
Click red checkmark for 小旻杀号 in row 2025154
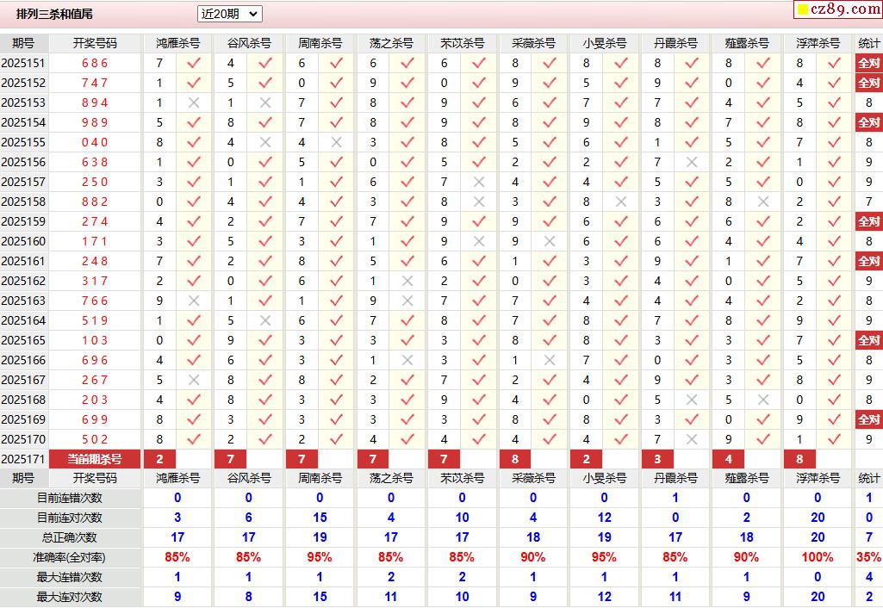click(621, 122)
